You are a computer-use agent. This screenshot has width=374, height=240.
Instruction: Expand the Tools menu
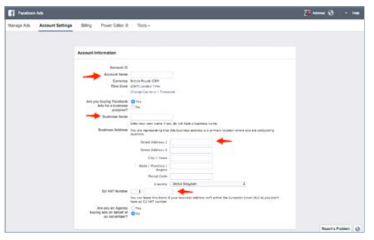(x=144, y=25)
